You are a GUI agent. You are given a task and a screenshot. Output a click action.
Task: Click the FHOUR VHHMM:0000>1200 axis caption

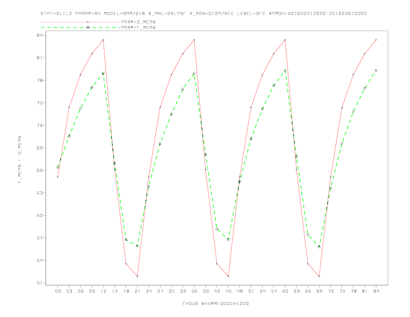[215, 304]
